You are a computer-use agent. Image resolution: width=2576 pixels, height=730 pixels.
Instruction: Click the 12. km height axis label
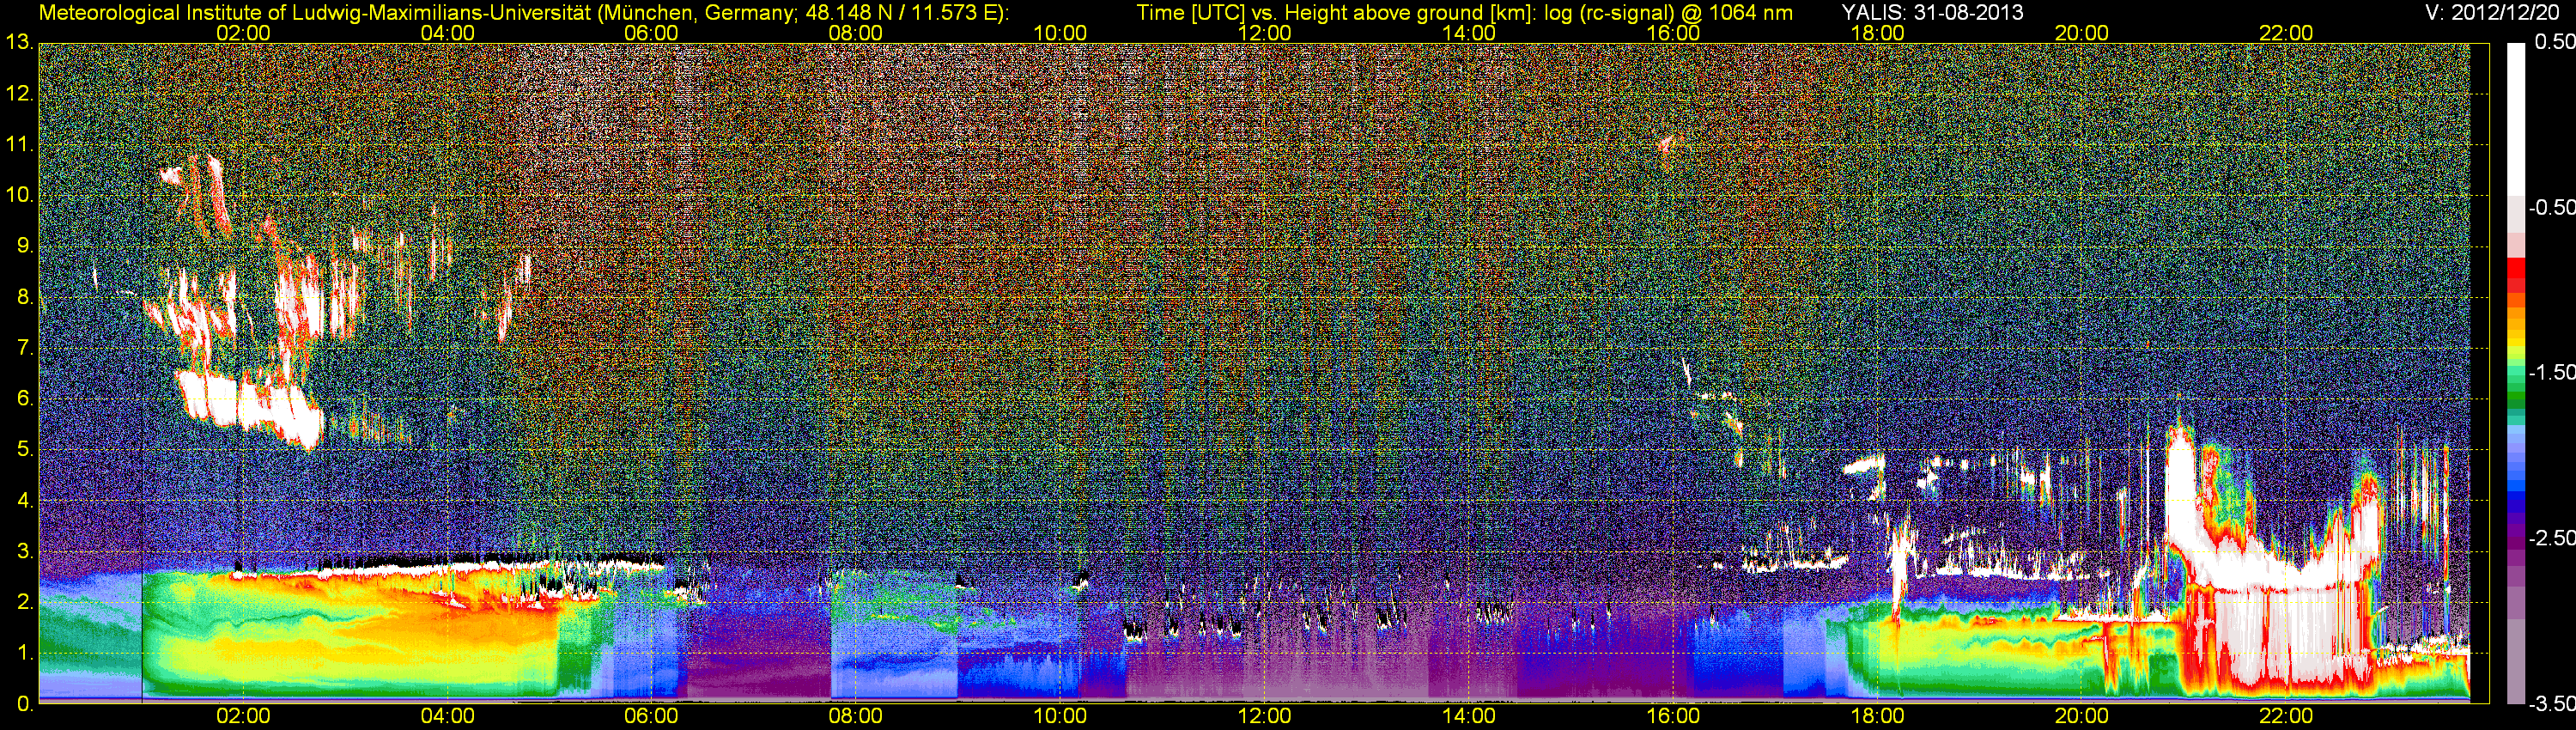[19, 93]
